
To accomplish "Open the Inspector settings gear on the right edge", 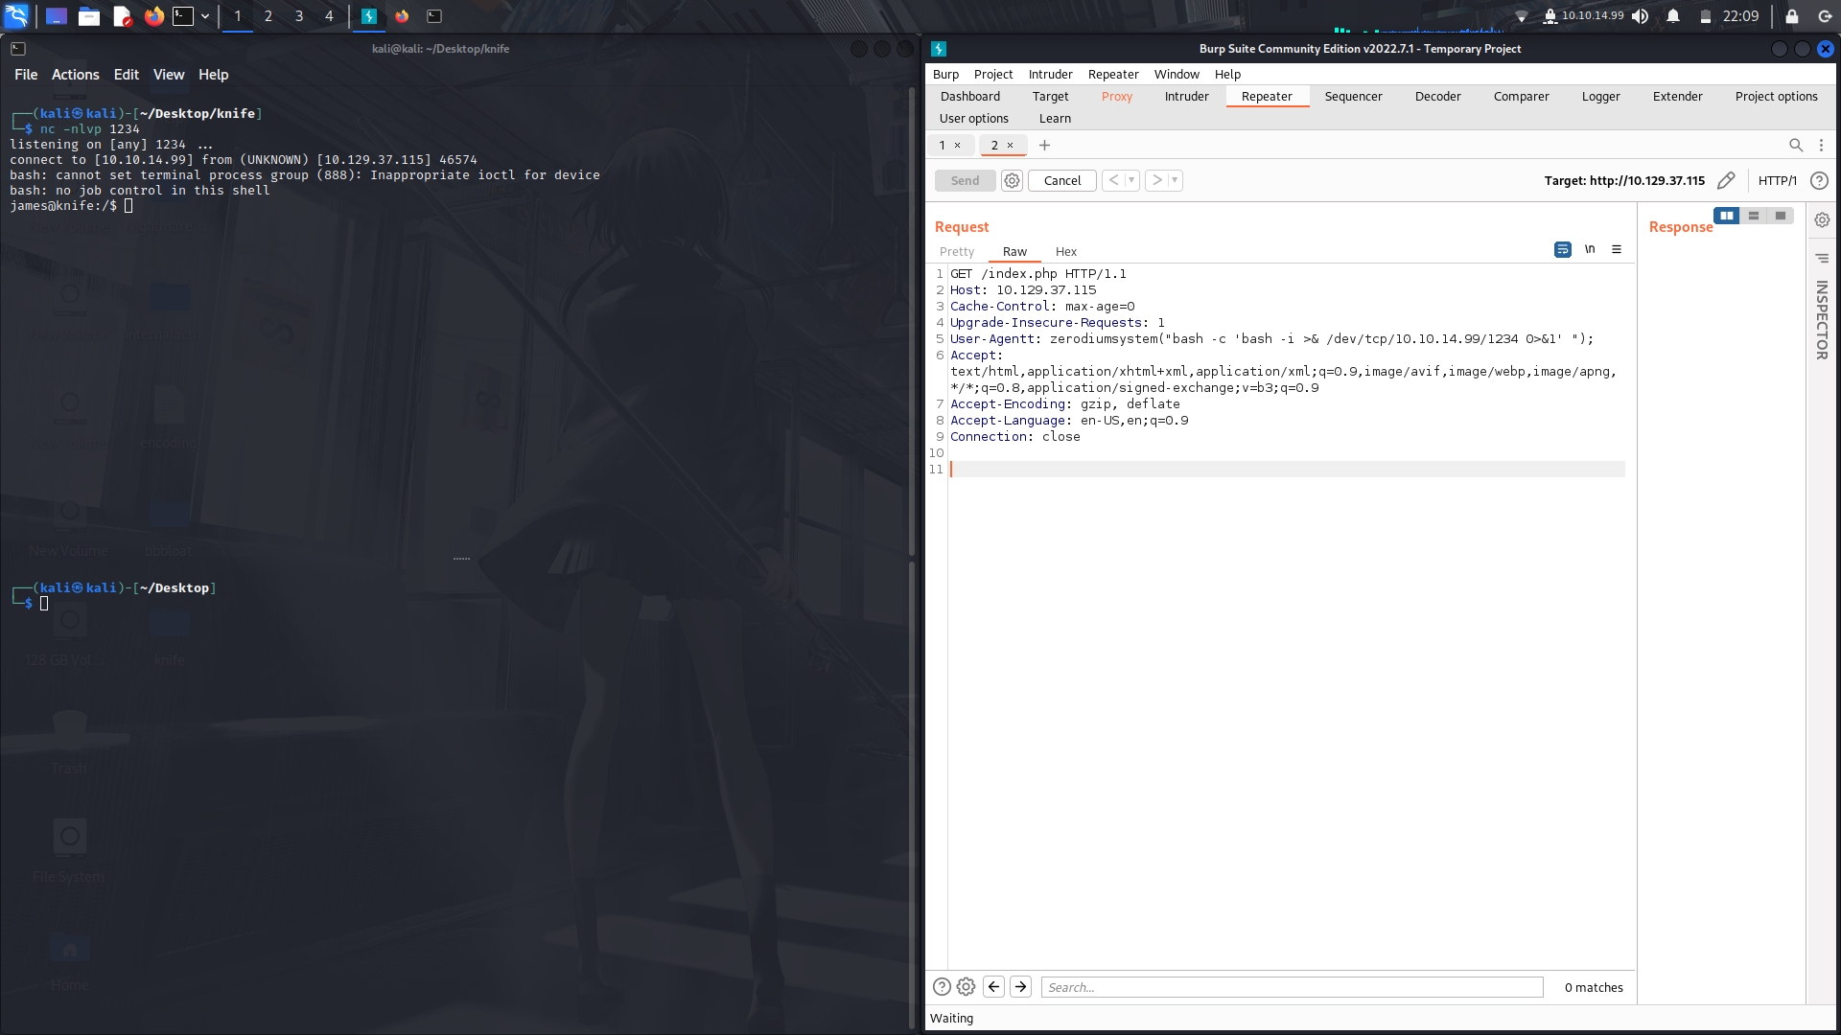I will [1821, 219].
